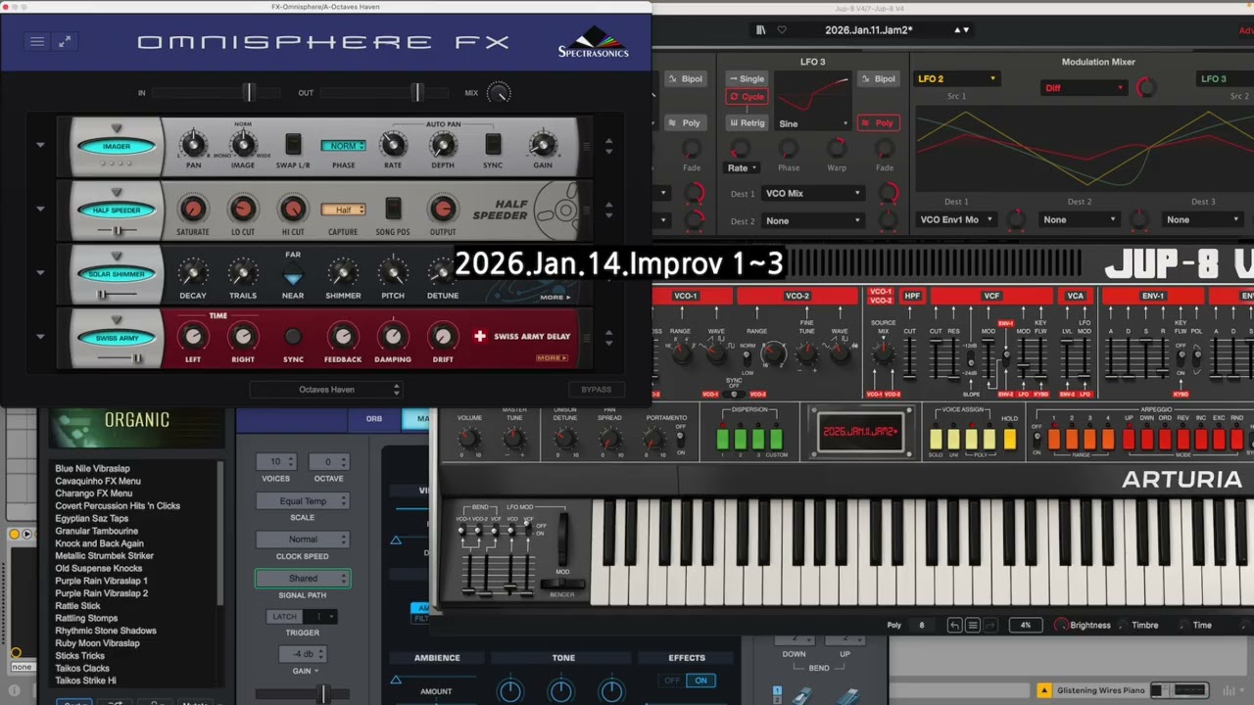The image size is (1254, 705).
Task: Click the Spectrasonics logo
Action: point(593,43)
